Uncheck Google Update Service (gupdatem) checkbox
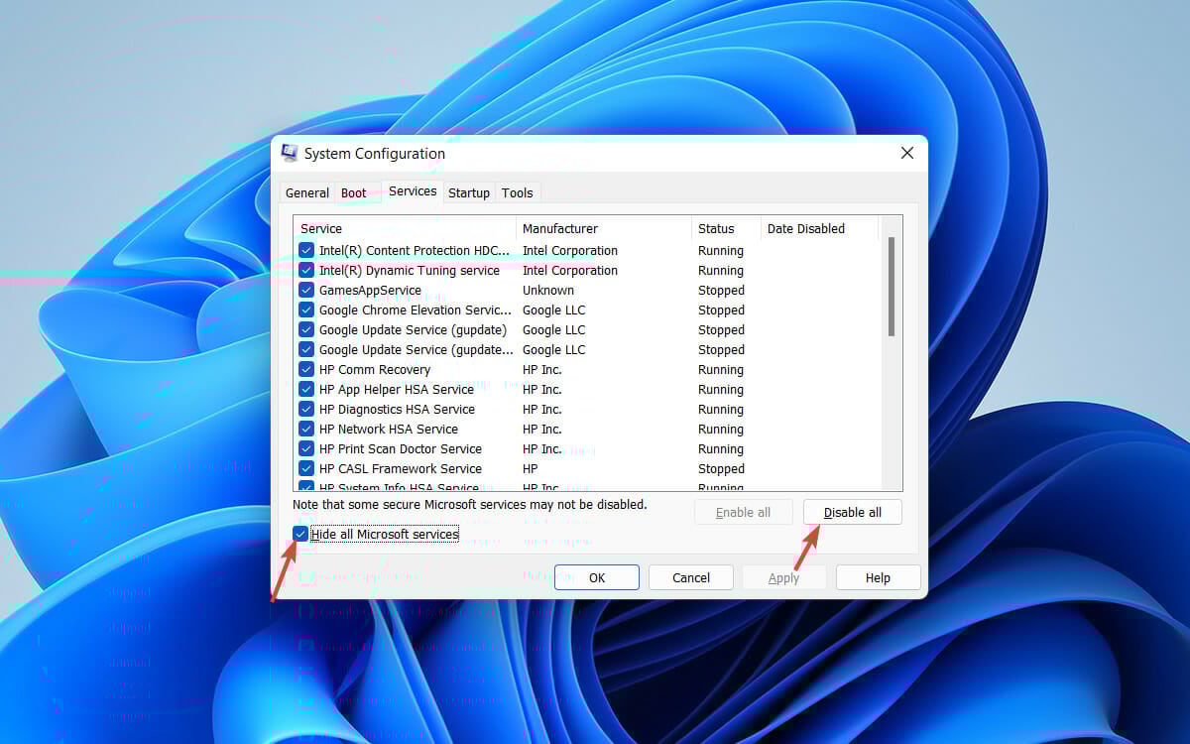Screen dimensions: 1190x744 coord(306,350)
